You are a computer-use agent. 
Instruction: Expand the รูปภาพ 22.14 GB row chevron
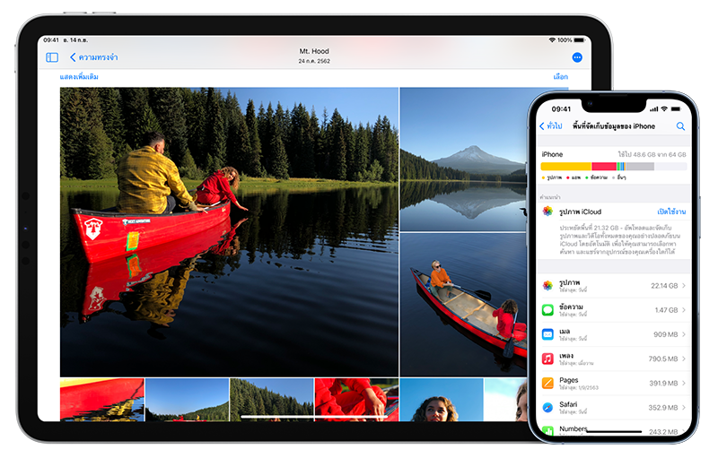pos(684,286)
